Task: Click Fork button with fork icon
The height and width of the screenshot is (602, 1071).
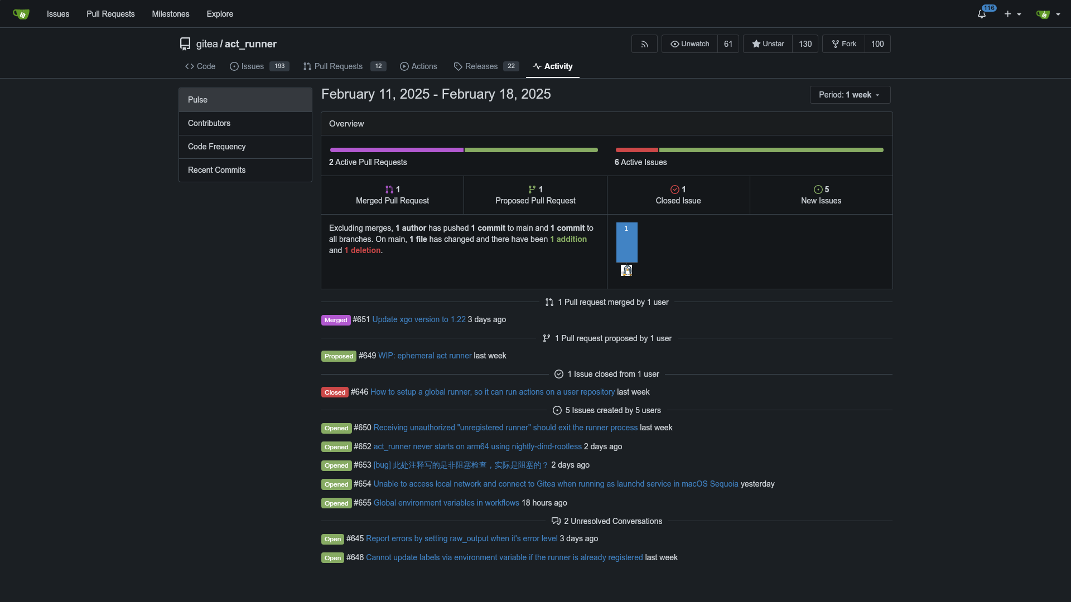Action: (843, 44)
